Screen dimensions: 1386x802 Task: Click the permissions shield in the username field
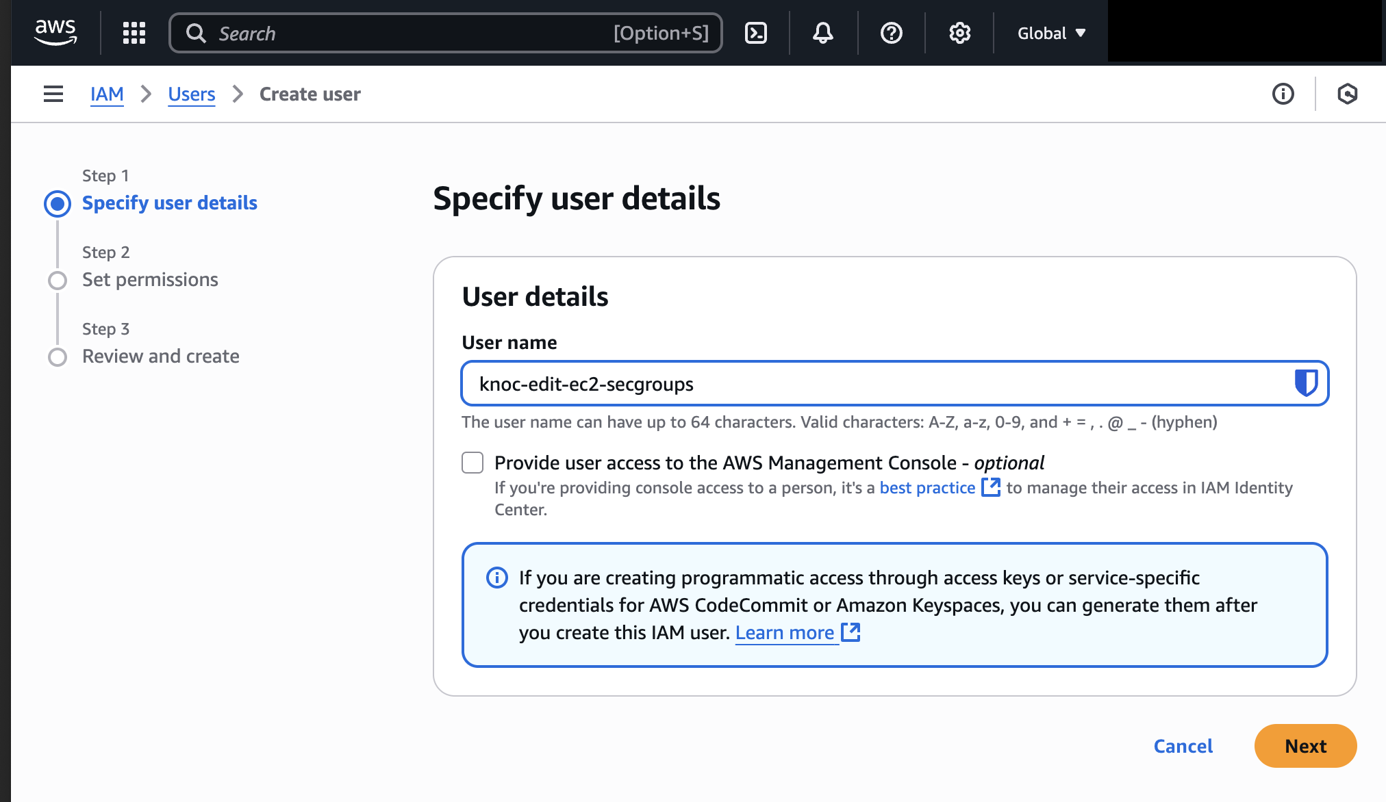1306,384
